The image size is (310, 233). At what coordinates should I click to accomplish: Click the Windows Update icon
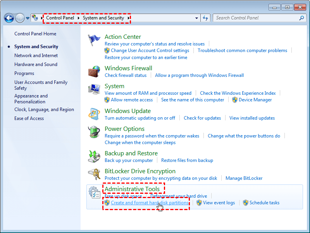click(x=94, y=114)
